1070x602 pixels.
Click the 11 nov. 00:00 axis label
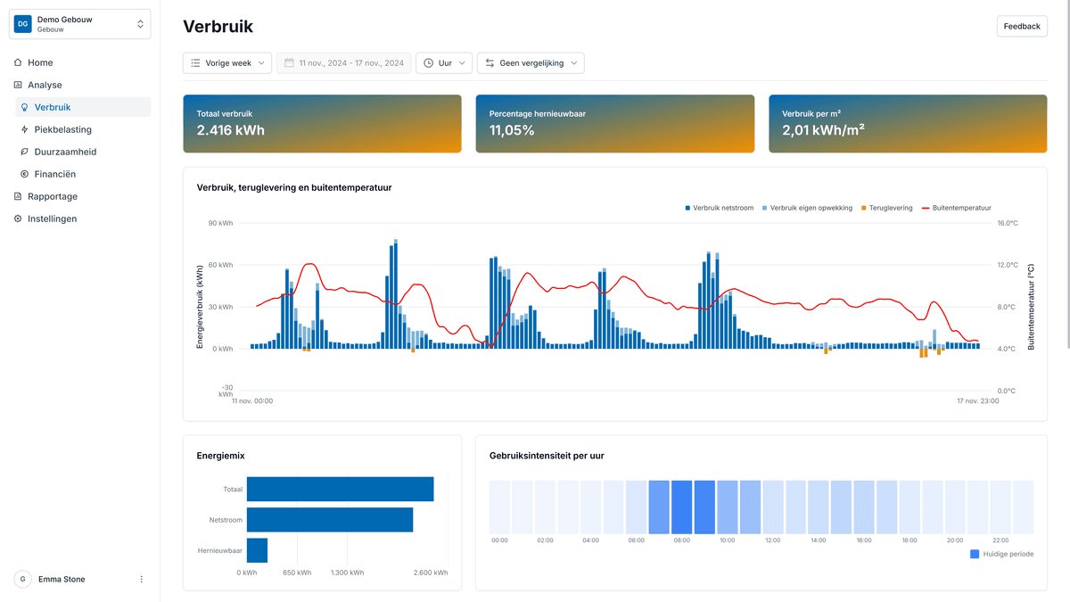coord(252,401)
